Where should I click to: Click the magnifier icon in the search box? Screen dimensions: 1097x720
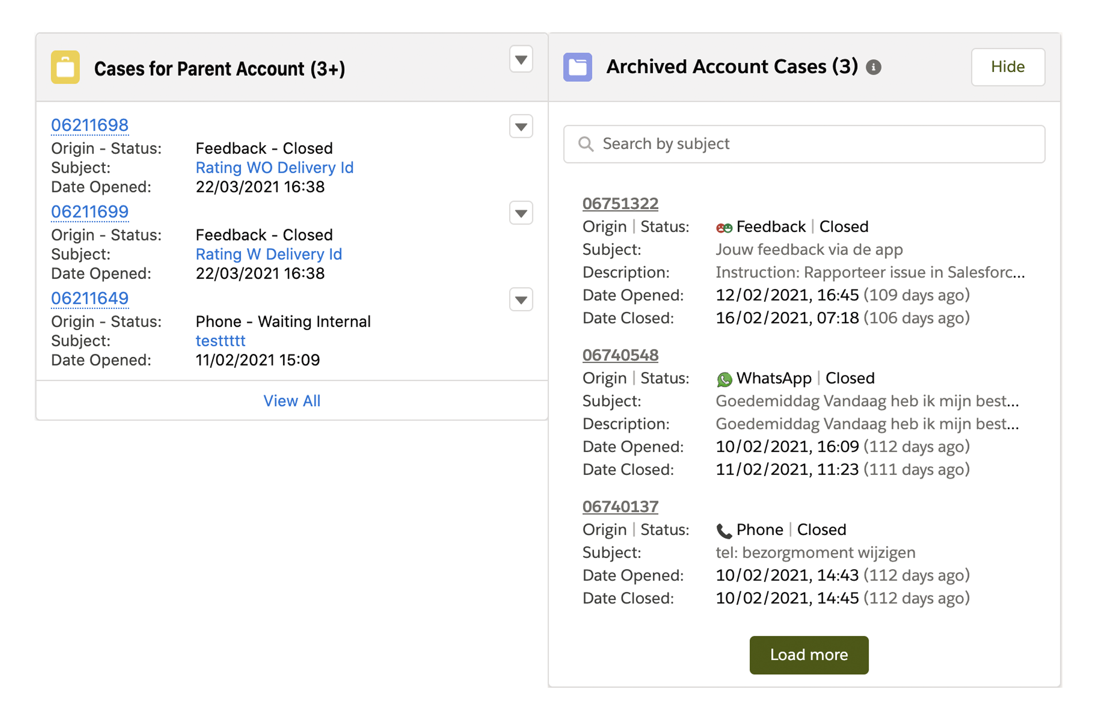(585, 144)
